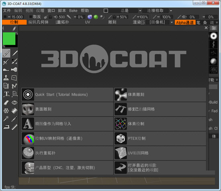The width and height of the screenshot is (221, 191).
Task: Expand the 智能 panel dropdown arrow
Action: tap(217, 80)
